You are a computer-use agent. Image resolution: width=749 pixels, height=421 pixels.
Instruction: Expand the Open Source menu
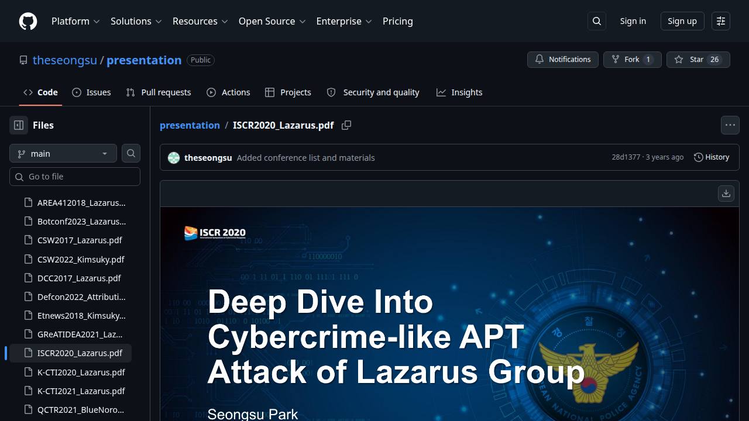[x=272, y=21]
